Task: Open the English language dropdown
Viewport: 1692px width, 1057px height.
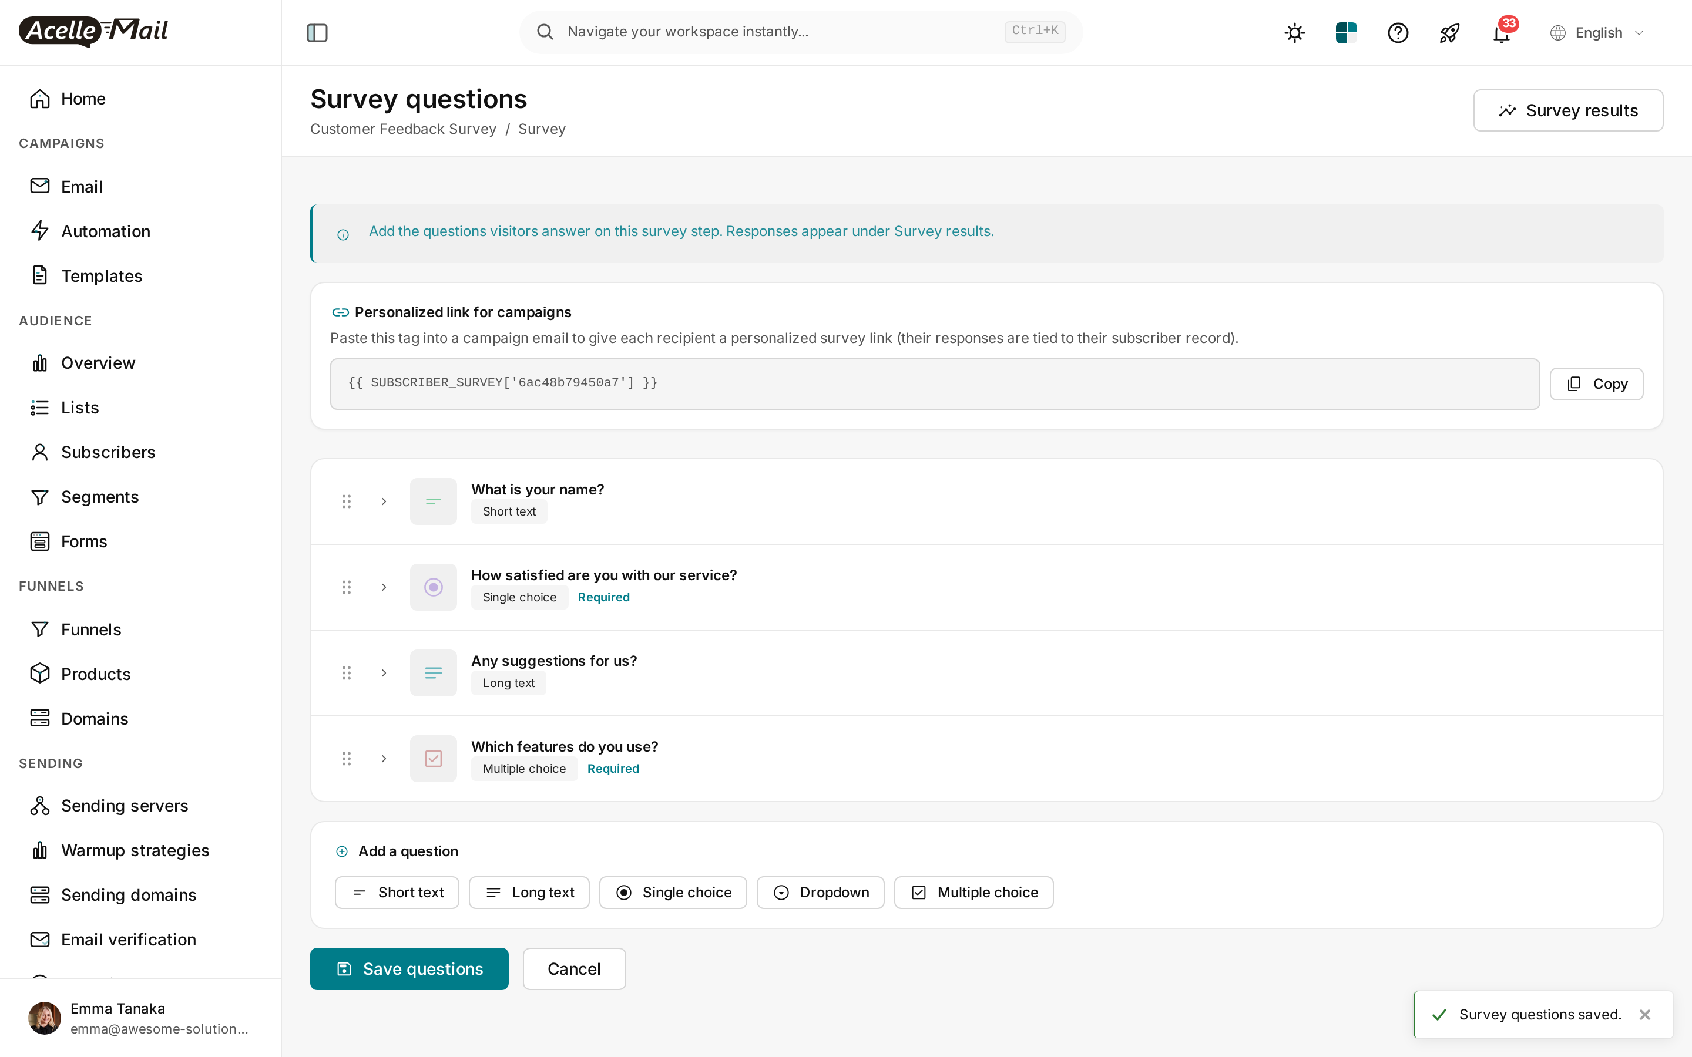Action: pyautogui.click(x=1597, y=33)
